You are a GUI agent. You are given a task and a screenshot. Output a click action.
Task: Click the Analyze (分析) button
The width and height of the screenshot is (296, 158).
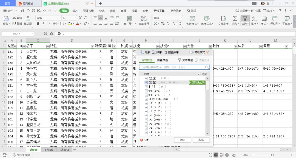coord(145,140)
